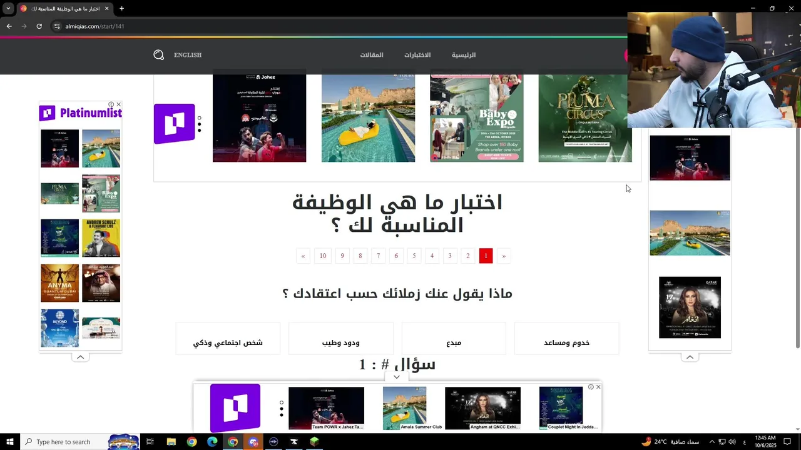The height and width of the screenshot is (450, 801).
Task: Open the المقالات menu item
Action: pos(372,55)
